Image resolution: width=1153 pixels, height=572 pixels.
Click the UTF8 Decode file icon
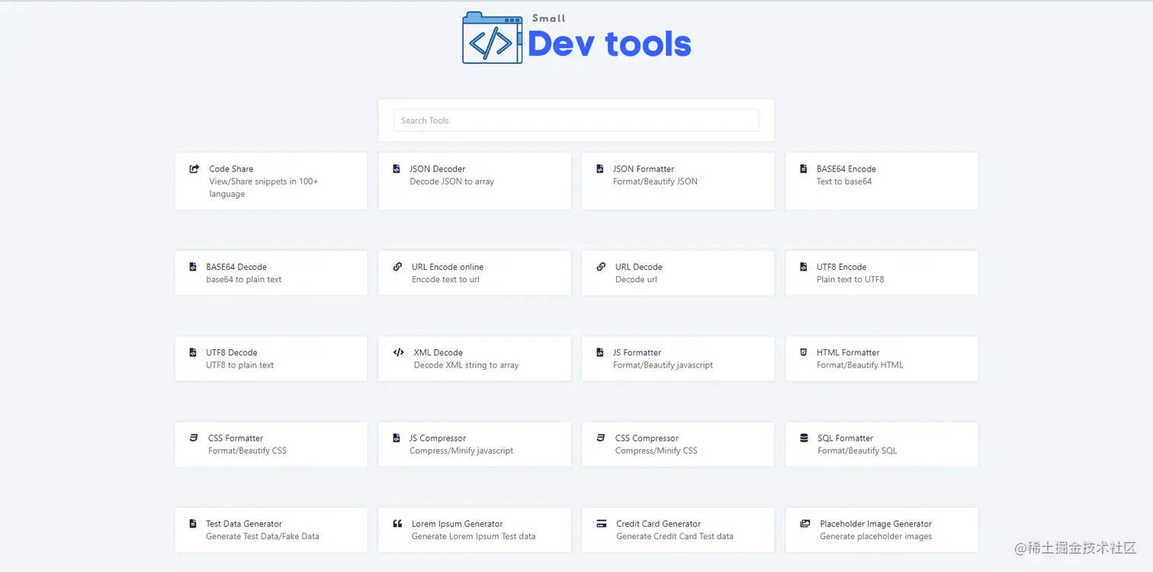(x=193, y=352)
